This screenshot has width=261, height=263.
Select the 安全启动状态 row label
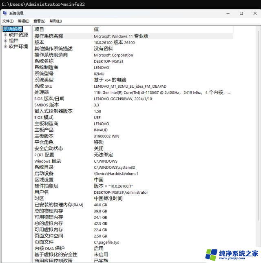click(49, 148)
